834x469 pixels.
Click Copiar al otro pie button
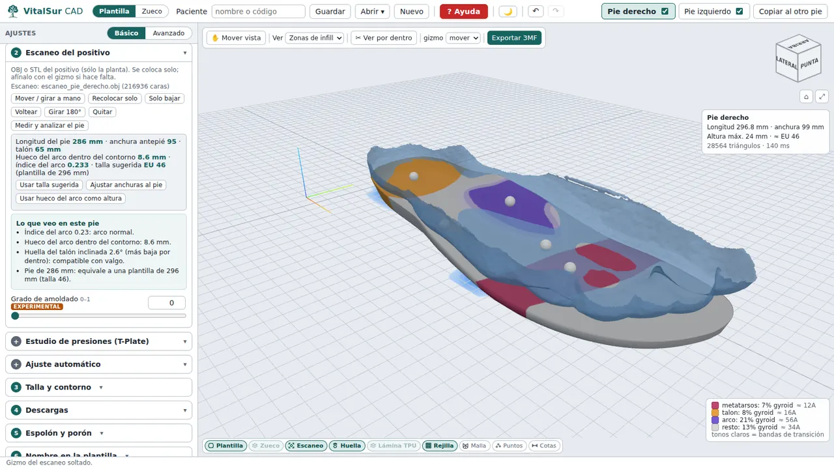790,12
